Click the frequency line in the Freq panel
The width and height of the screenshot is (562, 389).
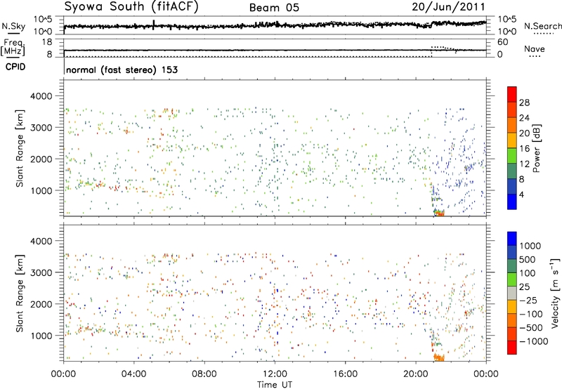[x=275, y=50]
